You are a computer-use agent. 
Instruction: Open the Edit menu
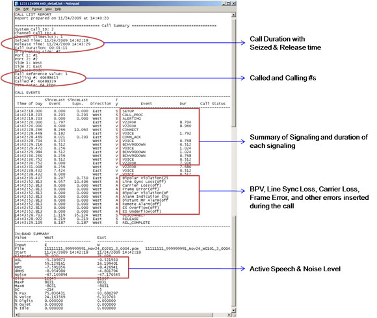pos(26,9)
